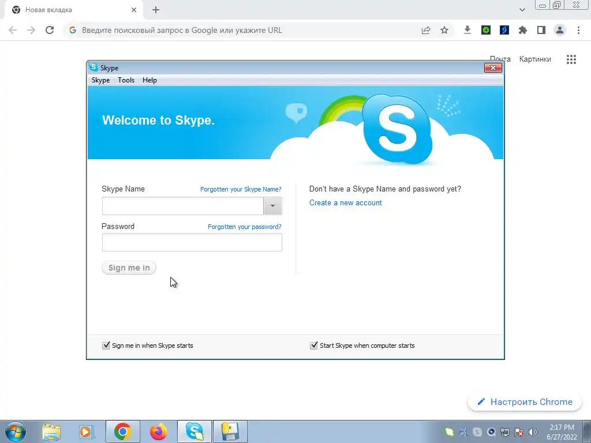This screenshot has width=591, height=443.
Task: Click the volume icon in system tray
Action: [533, 432]
